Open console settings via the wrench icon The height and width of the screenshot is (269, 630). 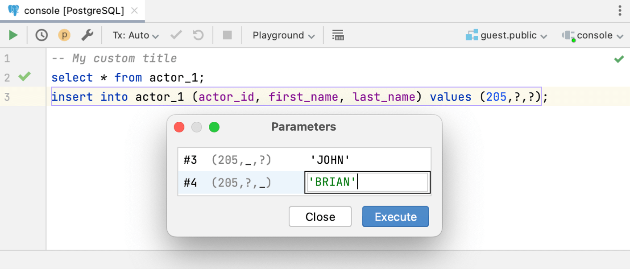click(x=87, y=35)
